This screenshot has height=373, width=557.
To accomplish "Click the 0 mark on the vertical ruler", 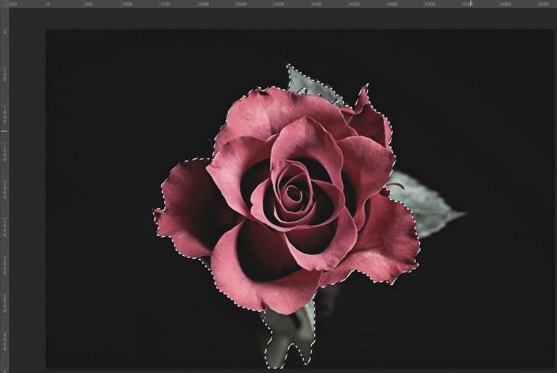I will (4, 32).
